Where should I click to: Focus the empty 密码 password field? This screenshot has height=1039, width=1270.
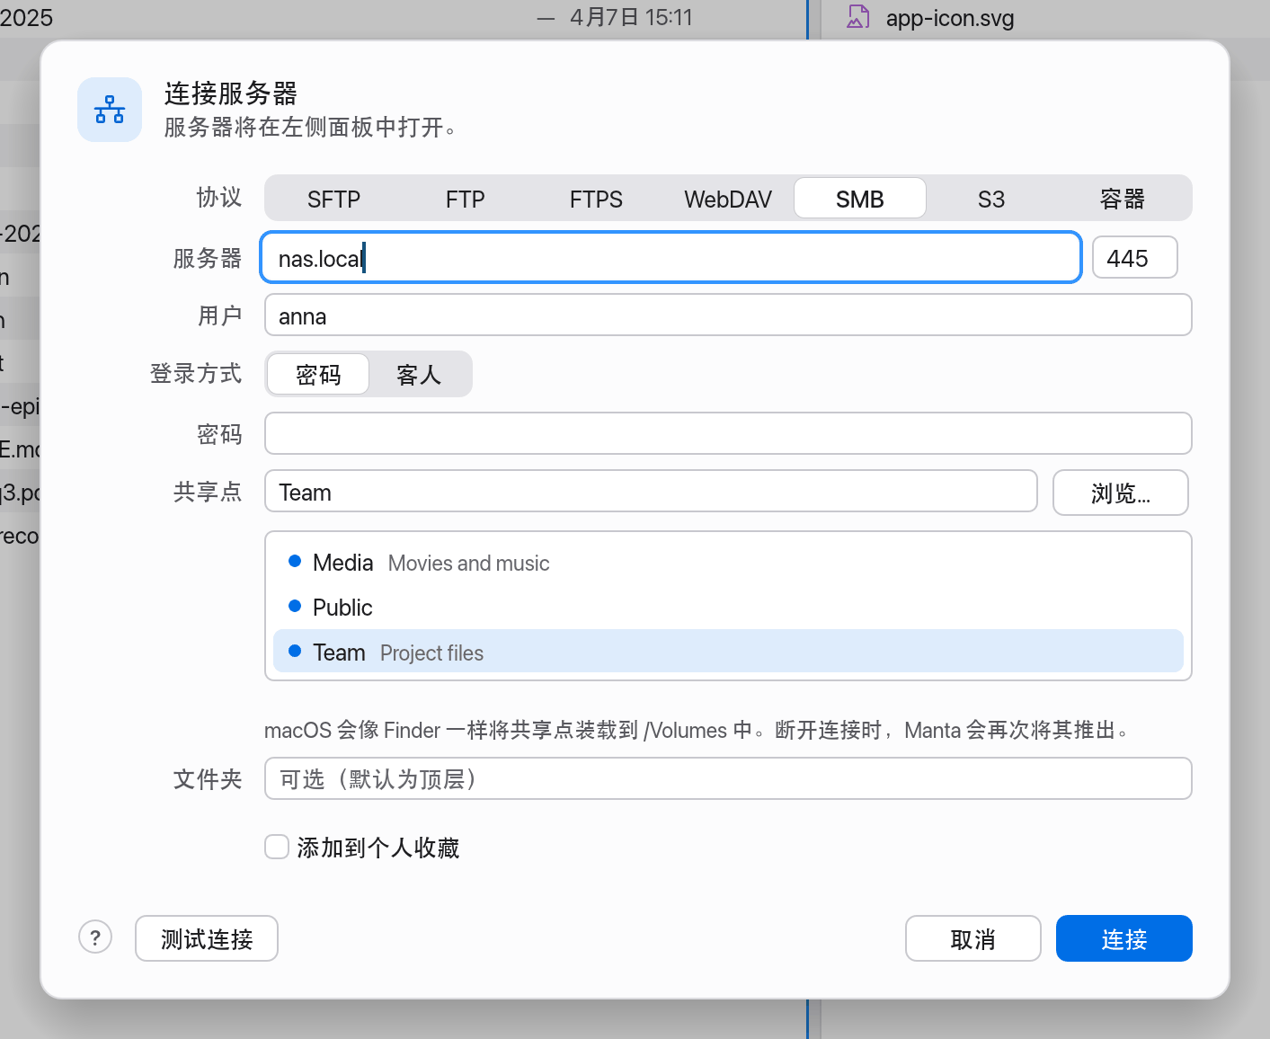[x=728, y=434]
